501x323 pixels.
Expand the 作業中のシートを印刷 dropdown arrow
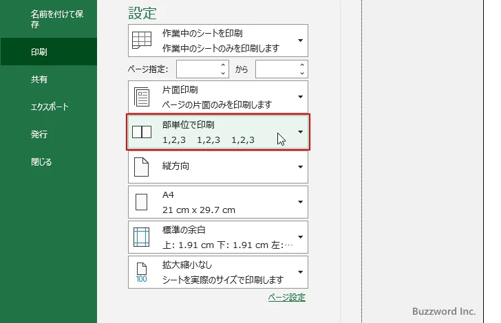coord(300,41)
